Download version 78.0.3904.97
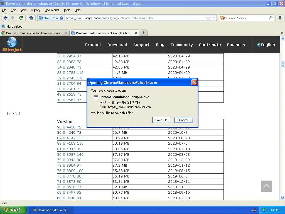 [x=69, y=165]
